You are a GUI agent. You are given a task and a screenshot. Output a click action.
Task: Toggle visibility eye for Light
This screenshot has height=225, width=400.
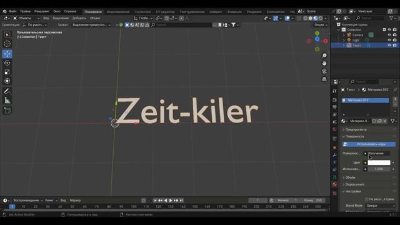pos(389,40)
